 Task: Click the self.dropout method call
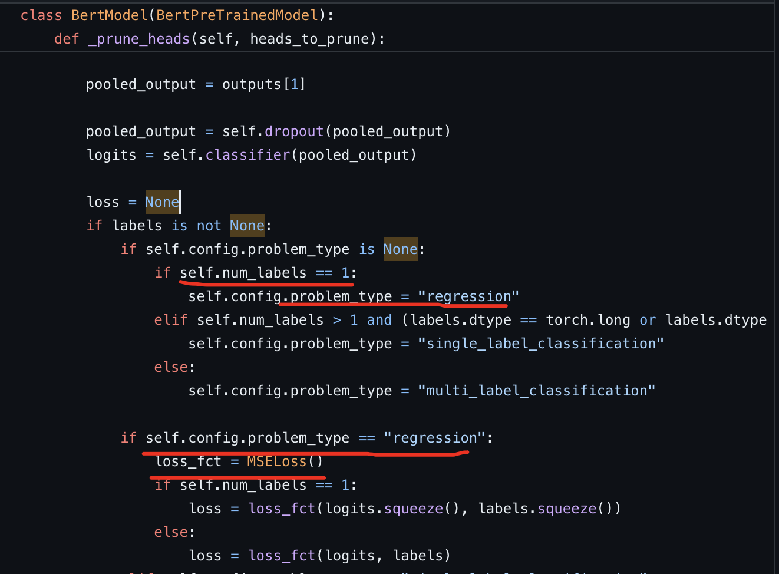[x=294, y=131]
